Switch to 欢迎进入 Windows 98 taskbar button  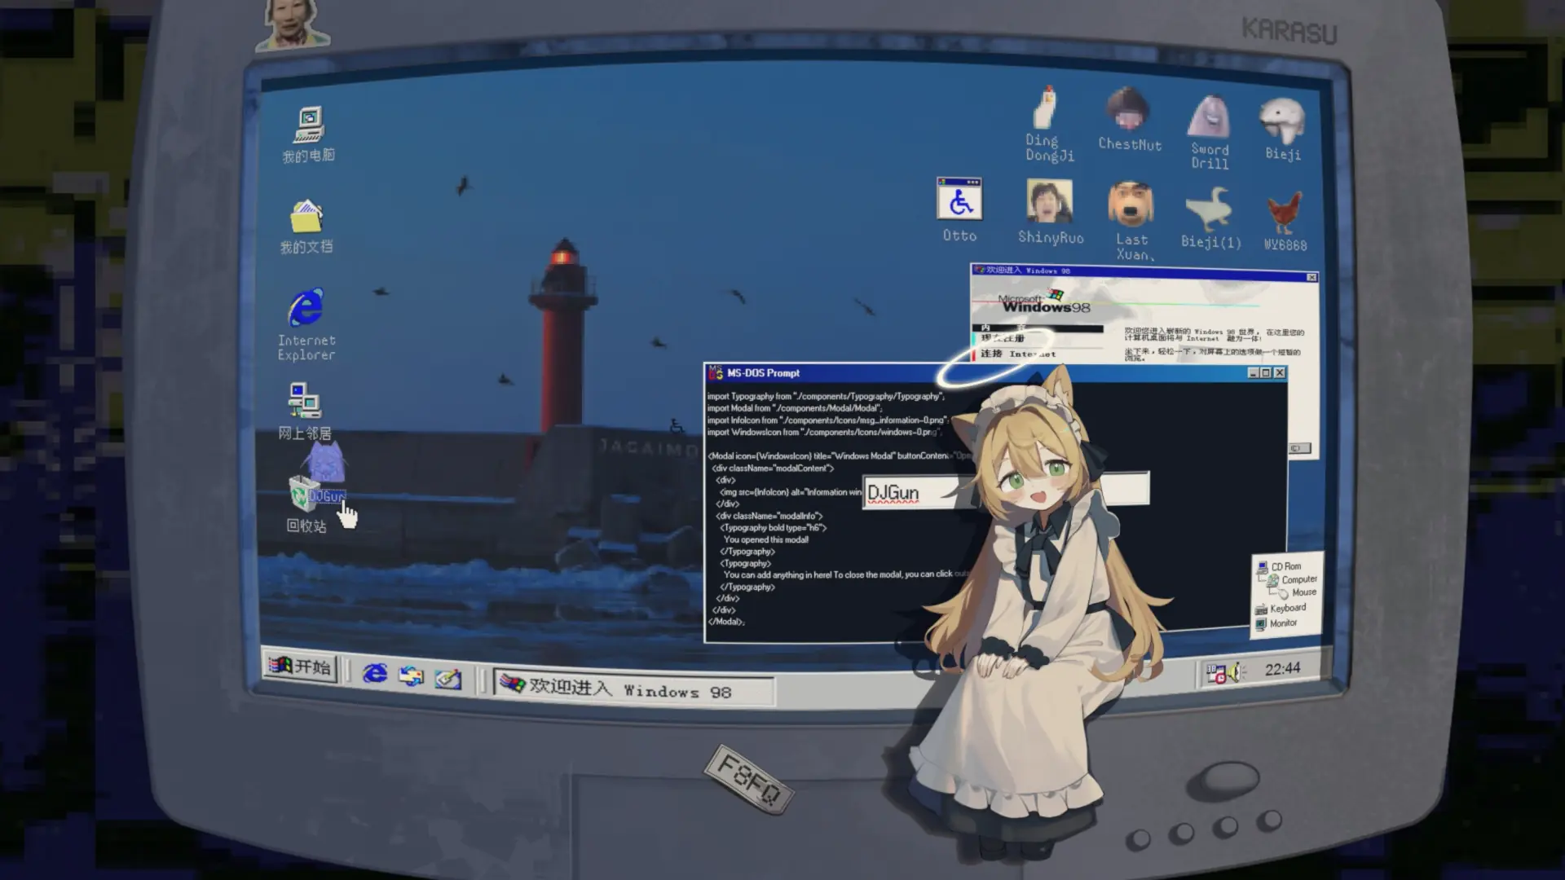tap(633, 689)
